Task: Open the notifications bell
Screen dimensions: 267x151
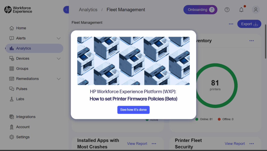Action: coord(241,10)
